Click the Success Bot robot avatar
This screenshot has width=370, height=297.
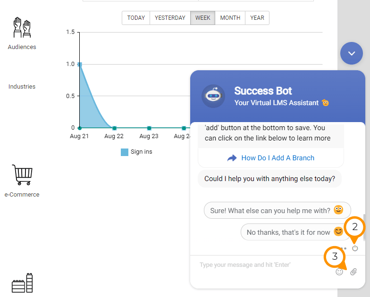[213, 96]
